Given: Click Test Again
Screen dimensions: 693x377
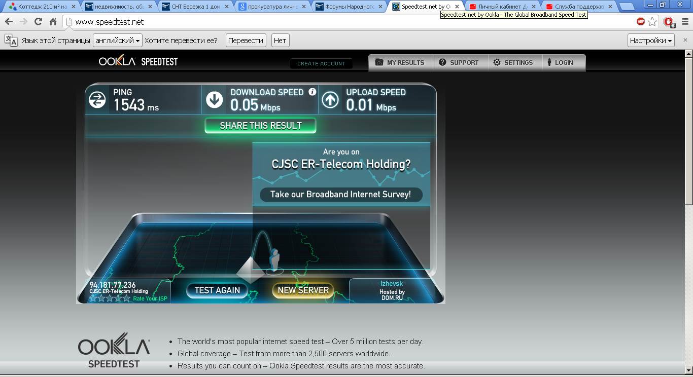Looking at the screenshot, I should pyautogui.click(x=217, y=290).
